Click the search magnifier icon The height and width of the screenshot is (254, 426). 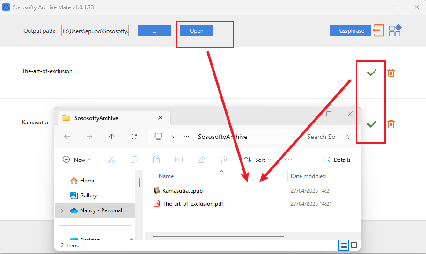point(347,137)
